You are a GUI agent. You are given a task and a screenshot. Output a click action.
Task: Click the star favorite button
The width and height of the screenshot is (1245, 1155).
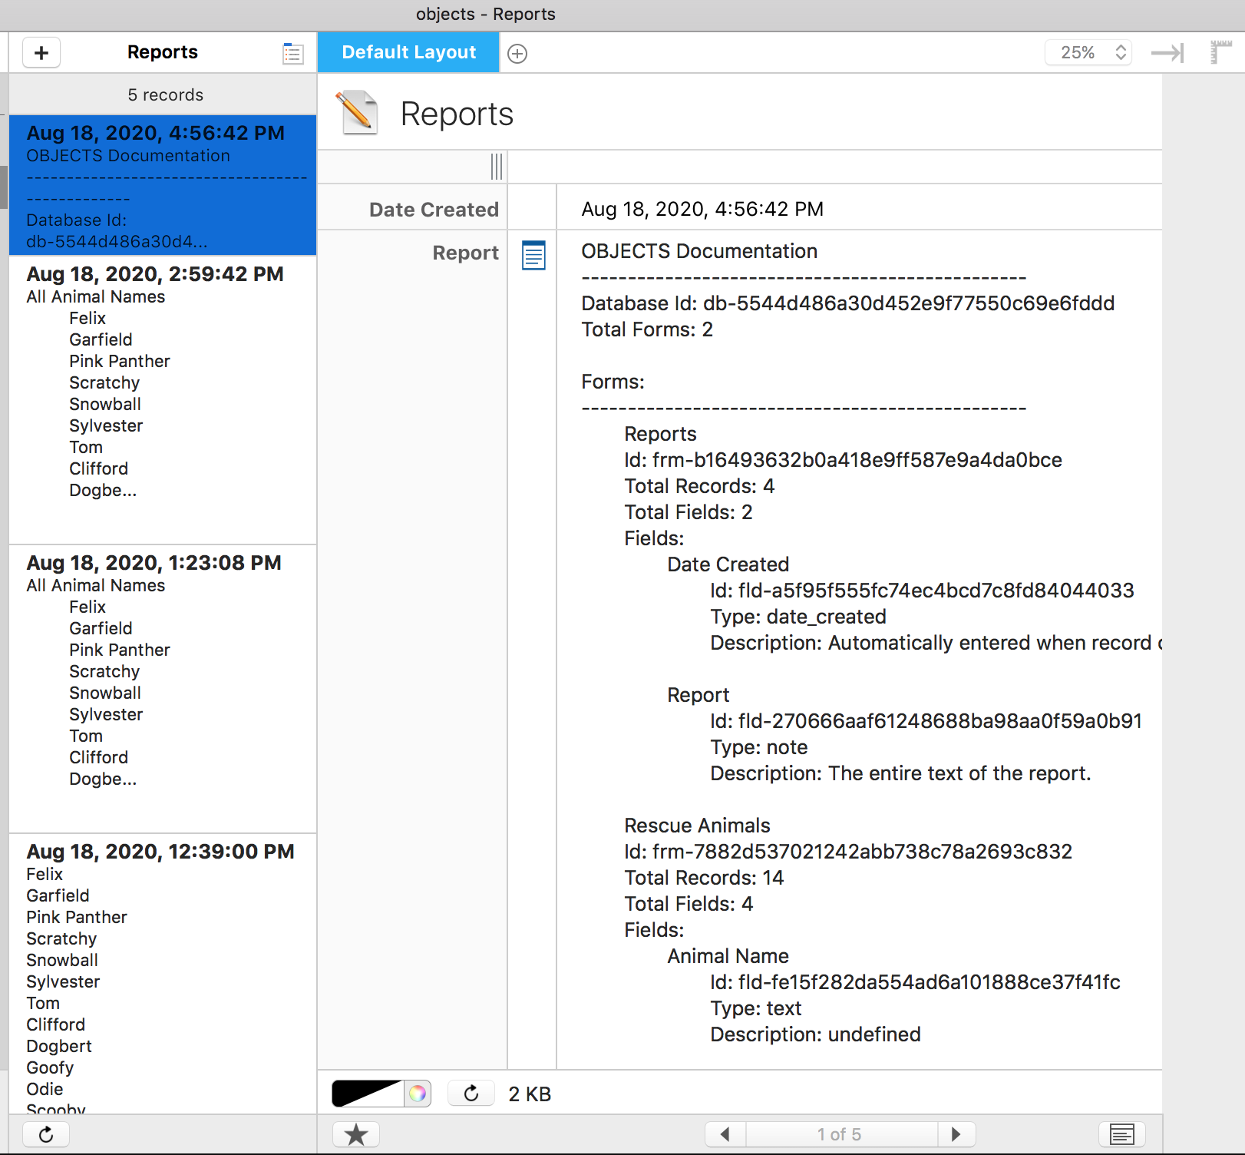click(356, 1134)
